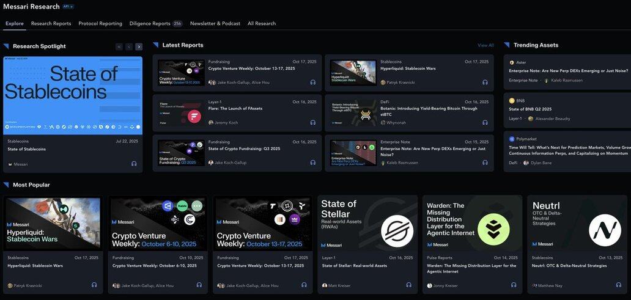This screenshot has height=300, width=631.
Task: Select the Newsletter & Podcast tab
Action: click(x=215, y=23)
